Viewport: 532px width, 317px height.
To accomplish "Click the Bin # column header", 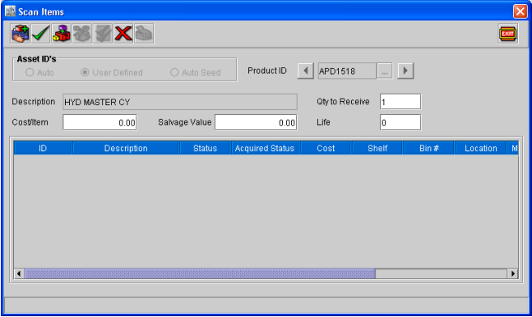I will coord(429,148).
